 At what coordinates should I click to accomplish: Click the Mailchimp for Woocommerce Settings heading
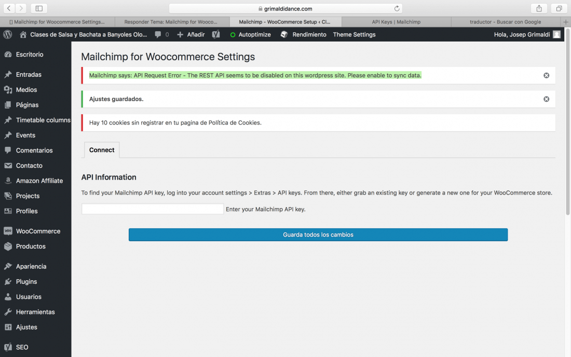[168, 57]
